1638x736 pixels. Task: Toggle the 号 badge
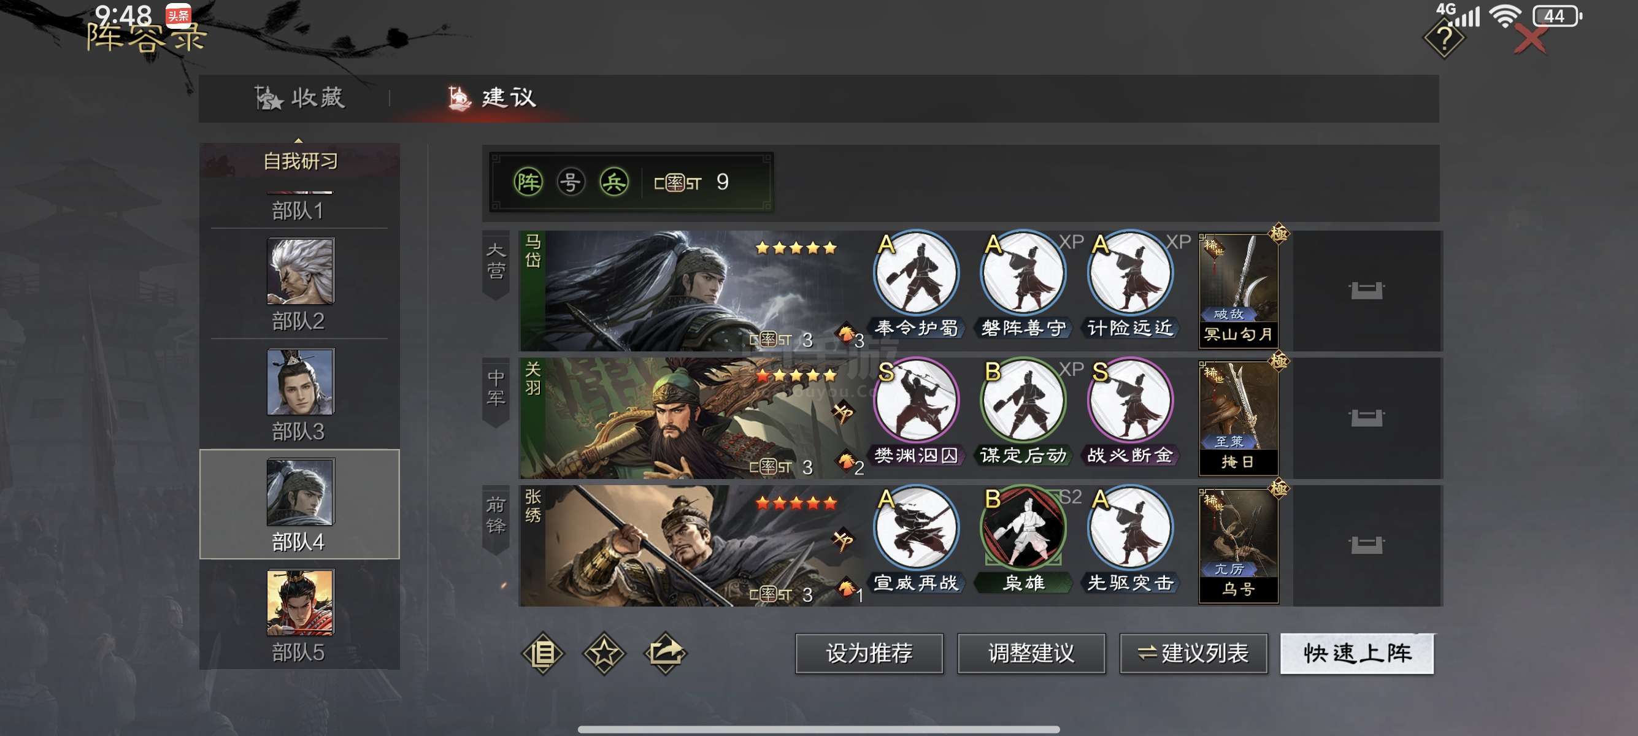click(x=571, y=182)
